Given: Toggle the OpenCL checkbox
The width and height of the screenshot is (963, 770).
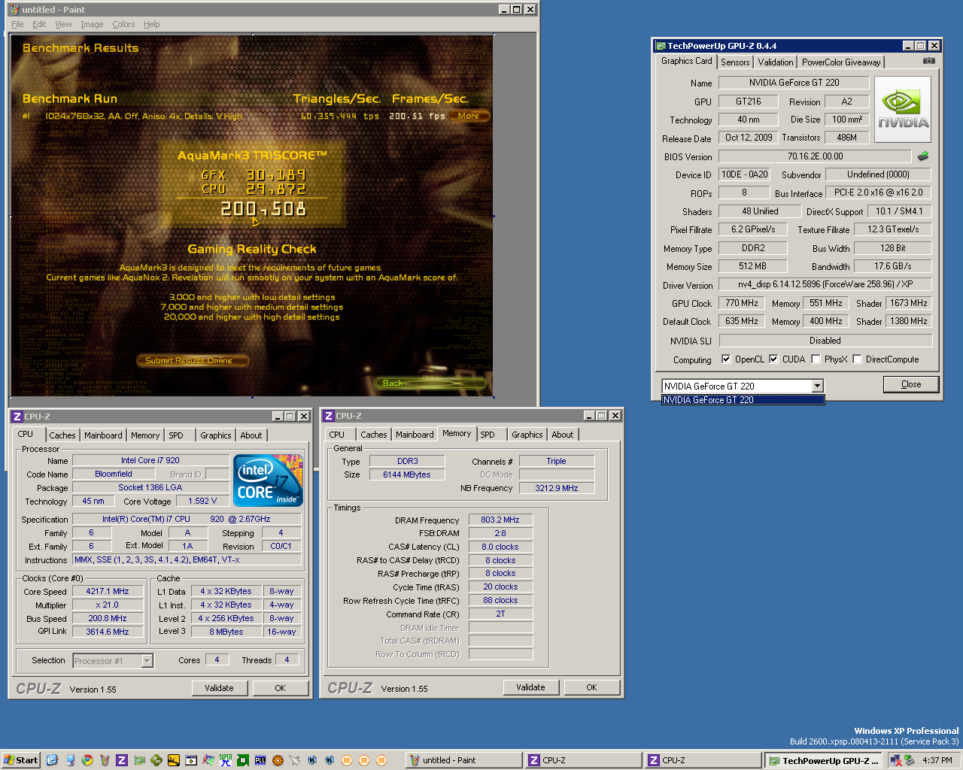Looking at the screenshot, I should point(726,359).
